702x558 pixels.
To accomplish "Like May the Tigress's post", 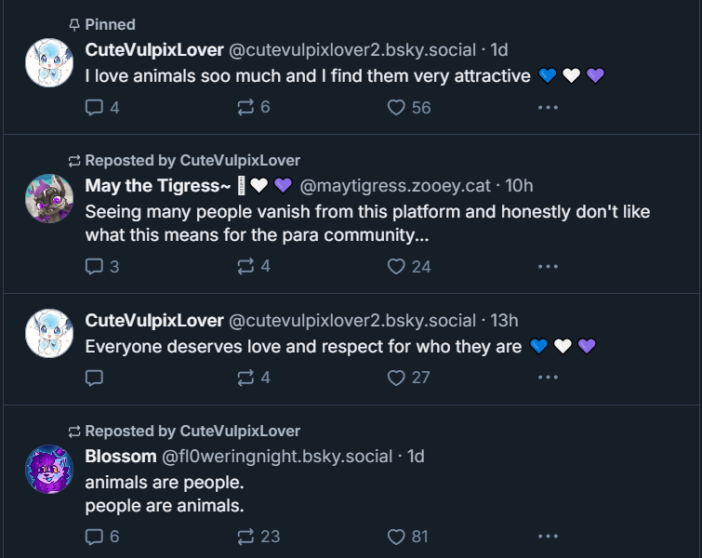I will tap(397, 266).
